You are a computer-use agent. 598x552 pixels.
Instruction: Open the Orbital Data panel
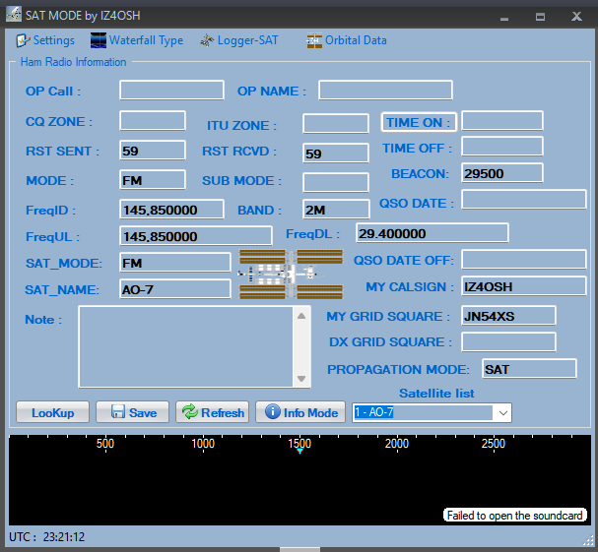point(346,40)
